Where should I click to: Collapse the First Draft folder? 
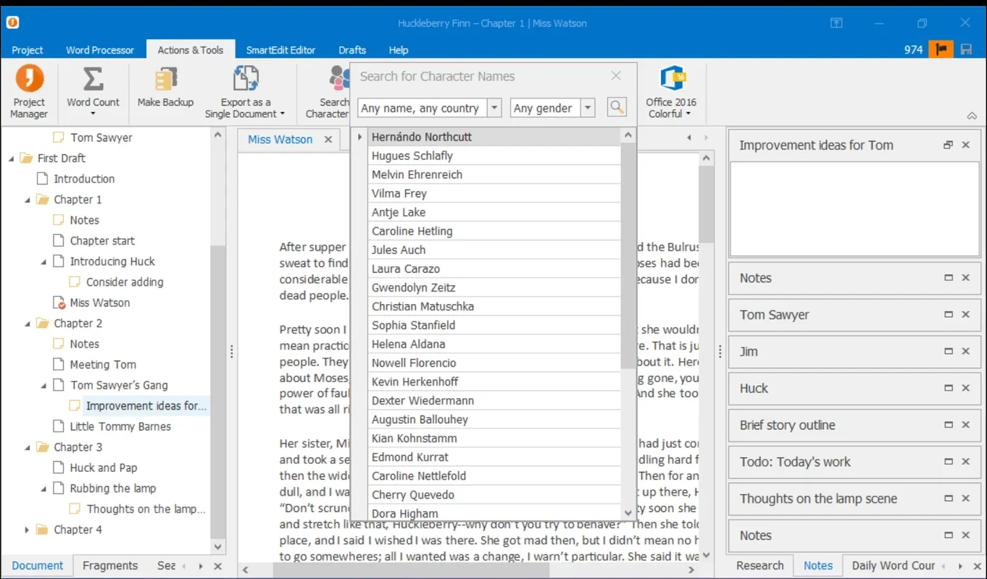click(x=11, y=159)
